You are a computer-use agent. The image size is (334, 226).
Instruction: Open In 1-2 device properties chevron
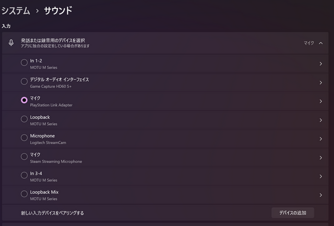click(320, 64)
